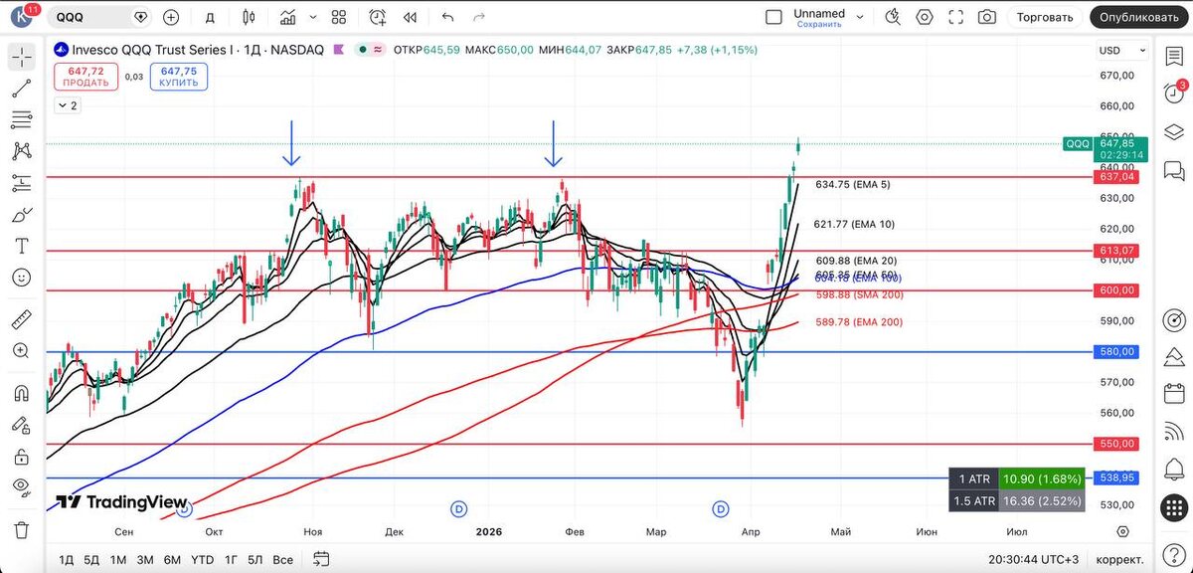Click the Сохранить save link
Viewport: 1193px width, 573px height.
tap(819, 24)
